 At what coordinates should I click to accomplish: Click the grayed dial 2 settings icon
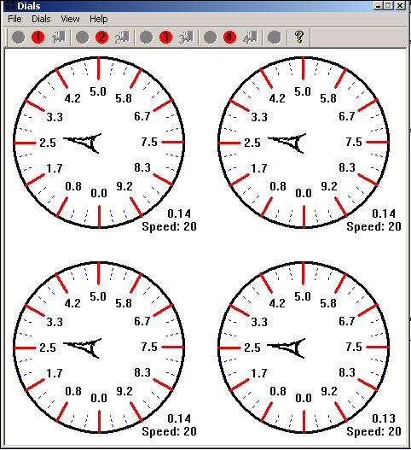point(123,38)
